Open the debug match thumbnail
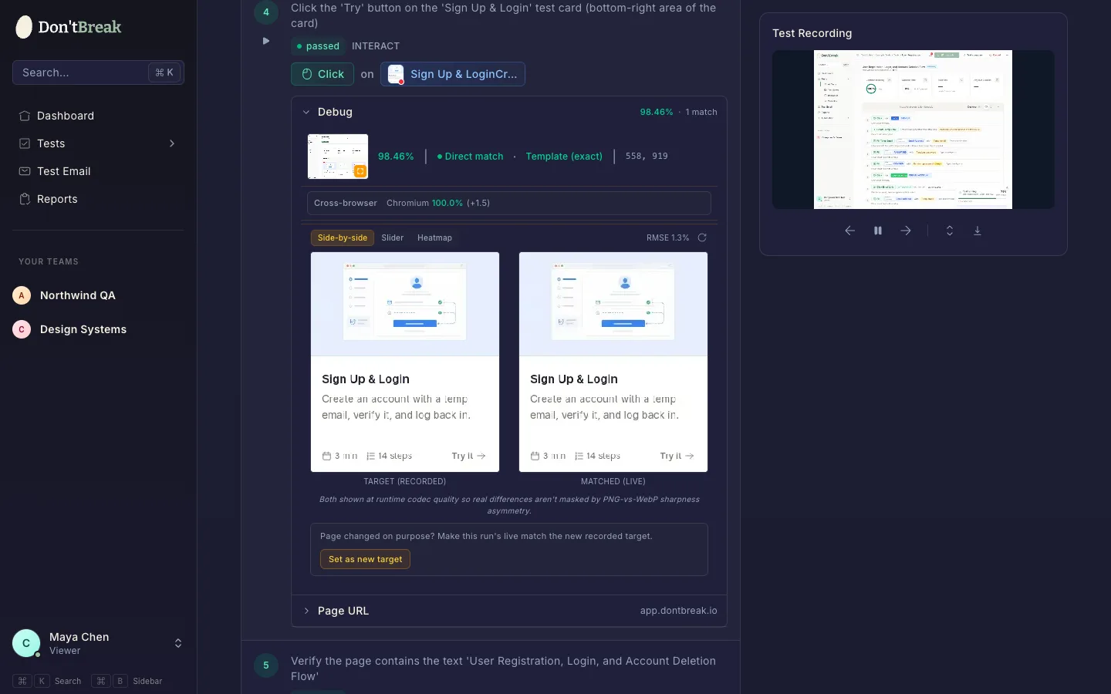This screenshot has width=1111, height=694. click(x=338, y=157)
